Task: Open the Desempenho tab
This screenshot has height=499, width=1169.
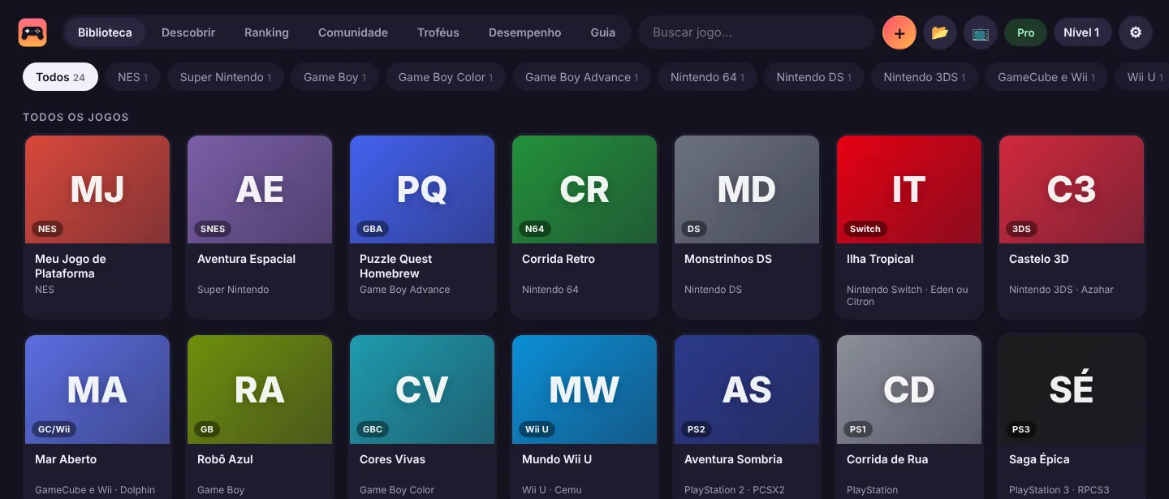Action: click(x=524, y=32)
